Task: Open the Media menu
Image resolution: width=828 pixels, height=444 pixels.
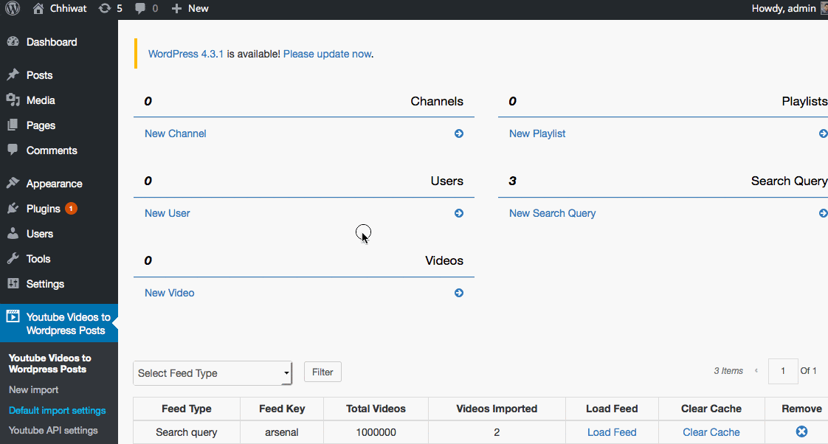Action: [41, 100]
